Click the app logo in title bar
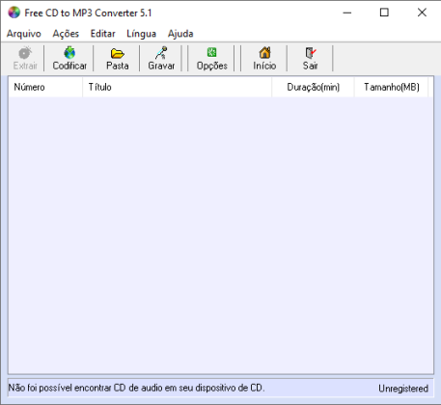Image resolution: width=441 pixels, height=405 pixels. click(x=14, y=13)
